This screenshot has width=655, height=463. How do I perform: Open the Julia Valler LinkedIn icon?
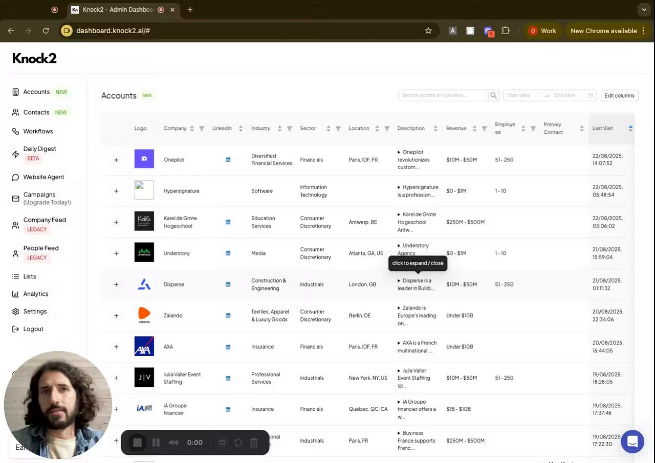pos(228,378)
